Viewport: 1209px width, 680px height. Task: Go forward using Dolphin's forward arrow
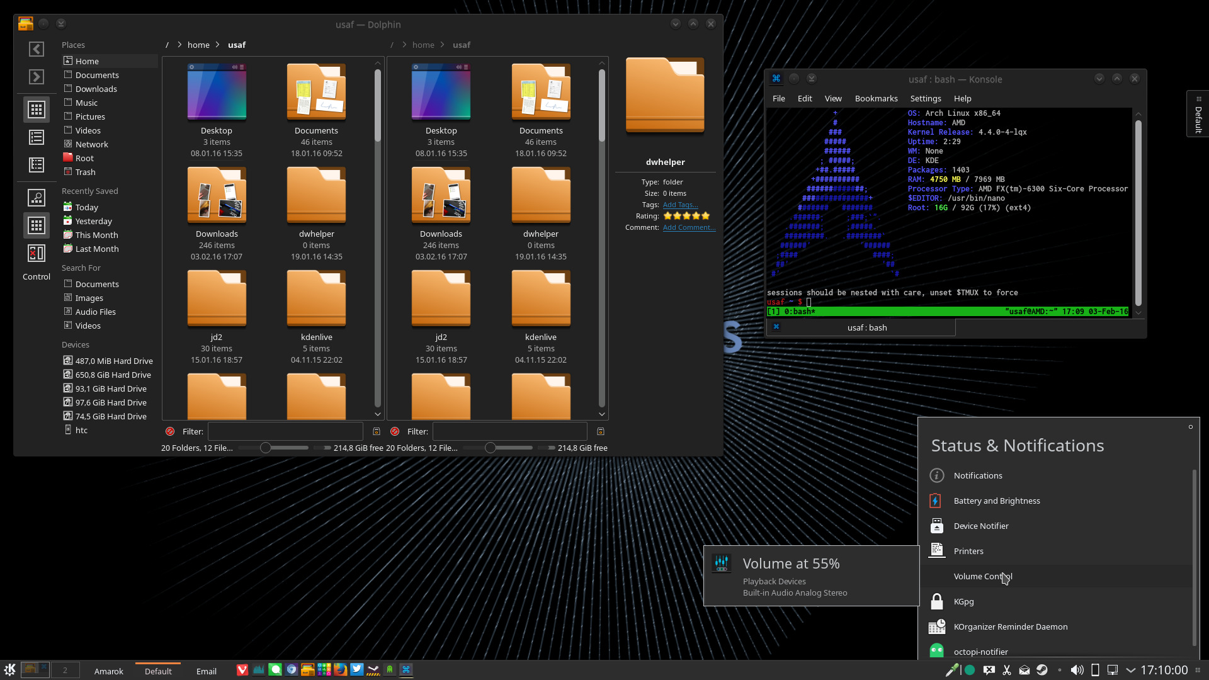[x=37, y=77]
